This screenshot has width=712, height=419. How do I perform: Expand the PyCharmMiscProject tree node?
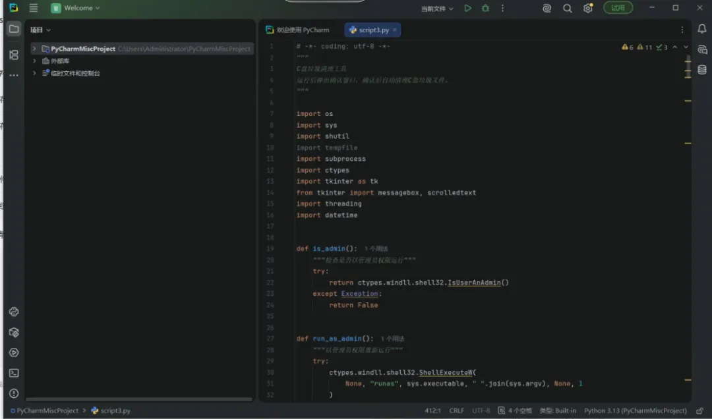tap(34, 49)
